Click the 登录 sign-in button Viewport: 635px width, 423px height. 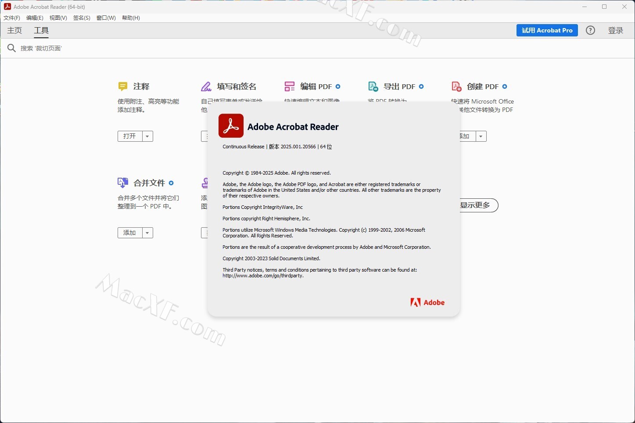pos(616,30)
